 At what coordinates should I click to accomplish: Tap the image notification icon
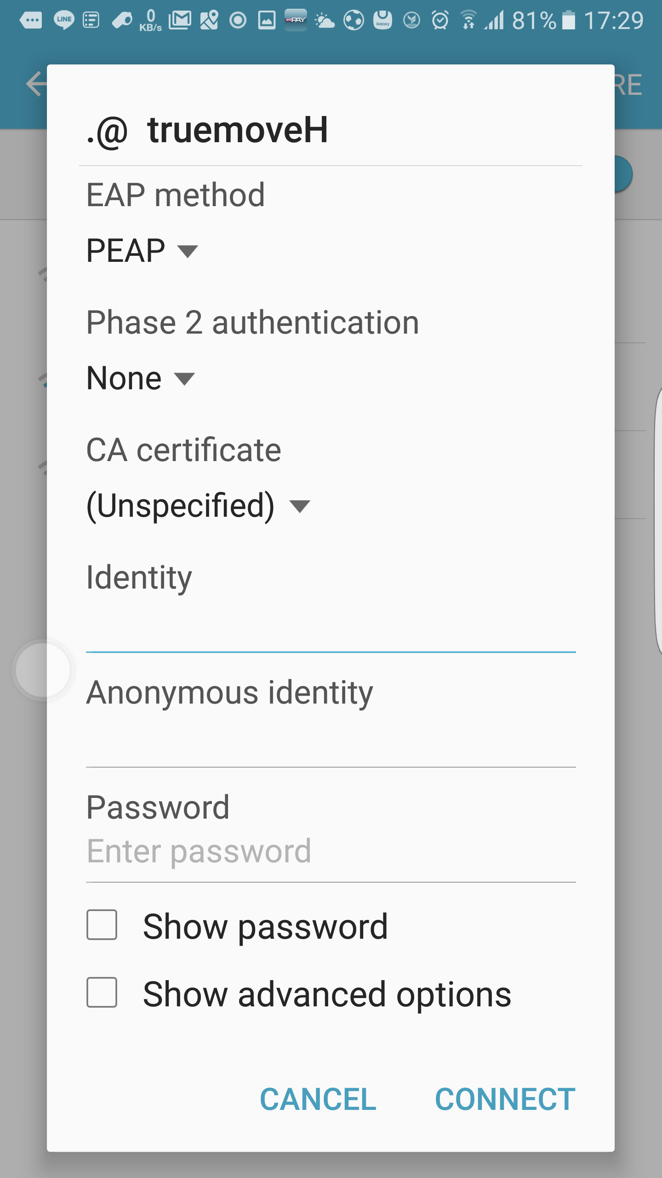[x=267, y=20]
